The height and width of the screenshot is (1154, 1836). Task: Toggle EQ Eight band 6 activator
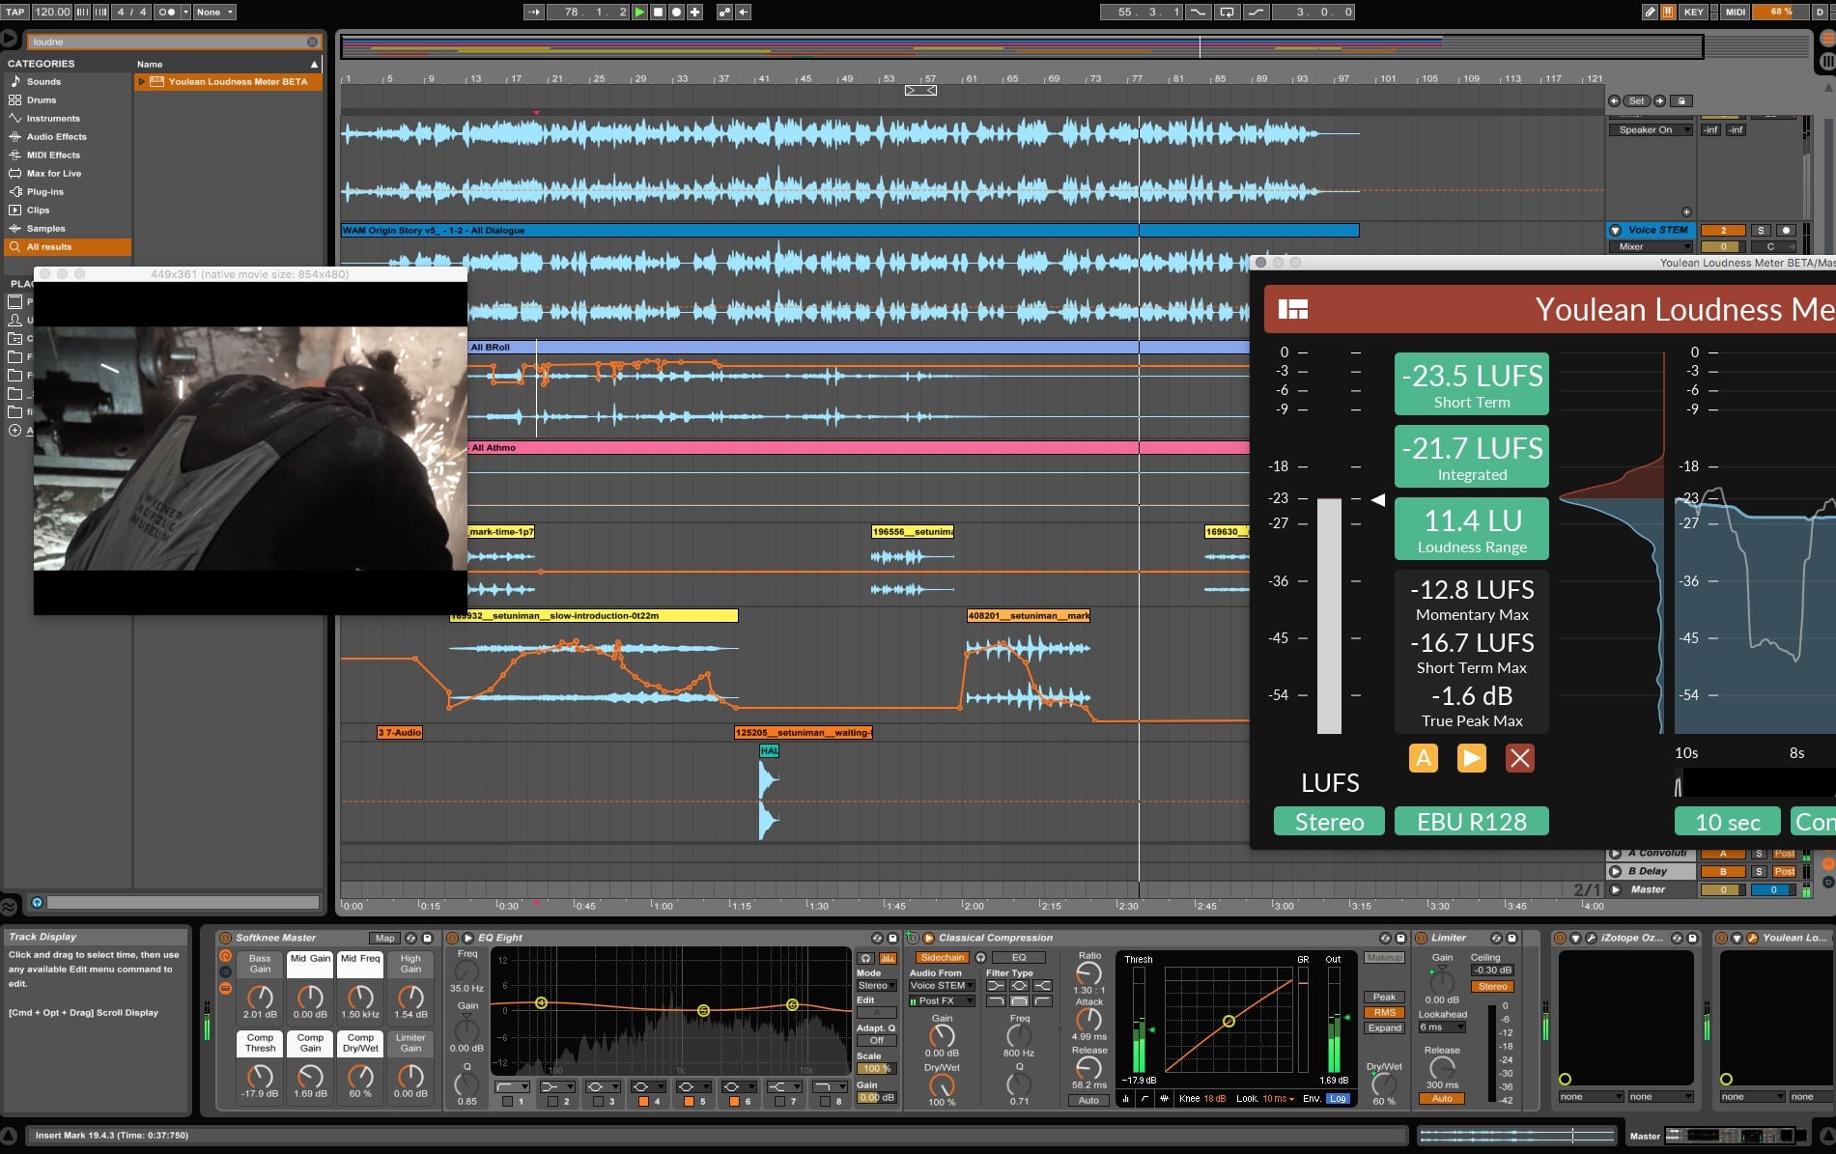click(734, 1101)
